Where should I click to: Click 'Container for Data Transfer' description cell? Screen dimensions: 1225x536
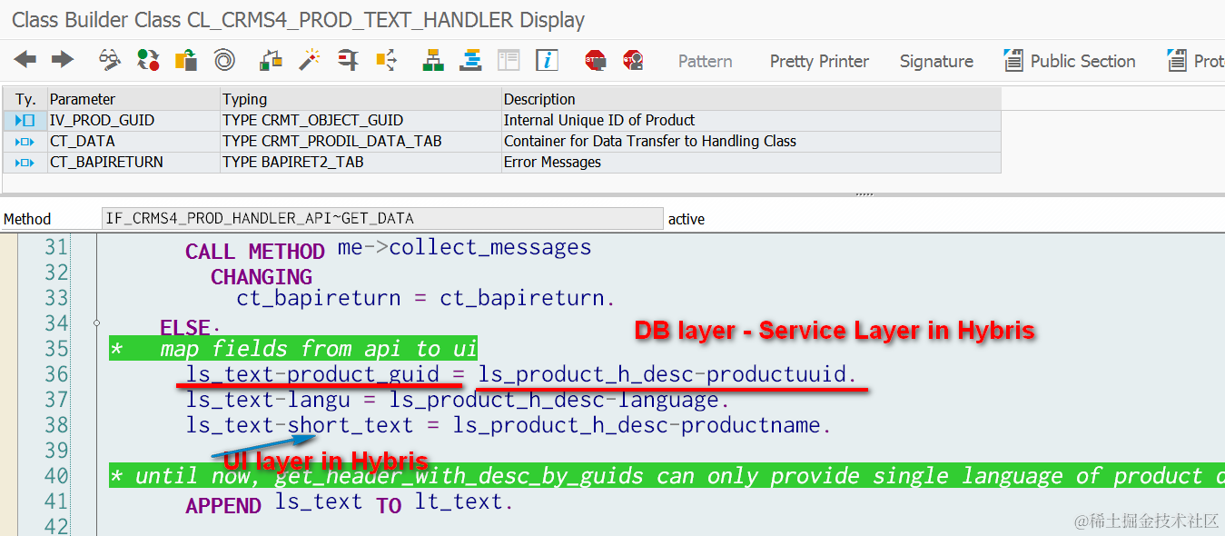tap(751, 141)
